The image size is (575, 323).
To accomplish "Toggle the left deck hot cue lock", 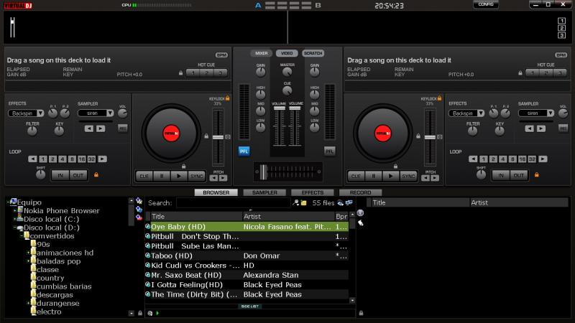I will pos(181,73).
